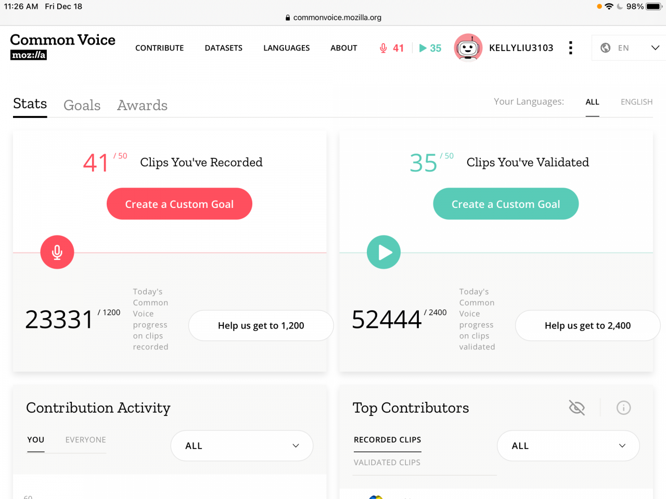Image resolution: width=666 pixels, height=499 pixels.
Task: Open Top Contributors ALL dropdown
Action: pos(568,445)
